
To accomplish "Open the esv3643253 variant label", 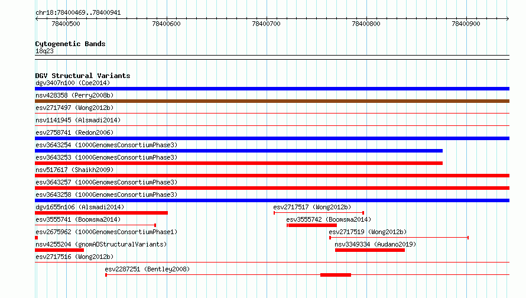I will coord(106,157).
